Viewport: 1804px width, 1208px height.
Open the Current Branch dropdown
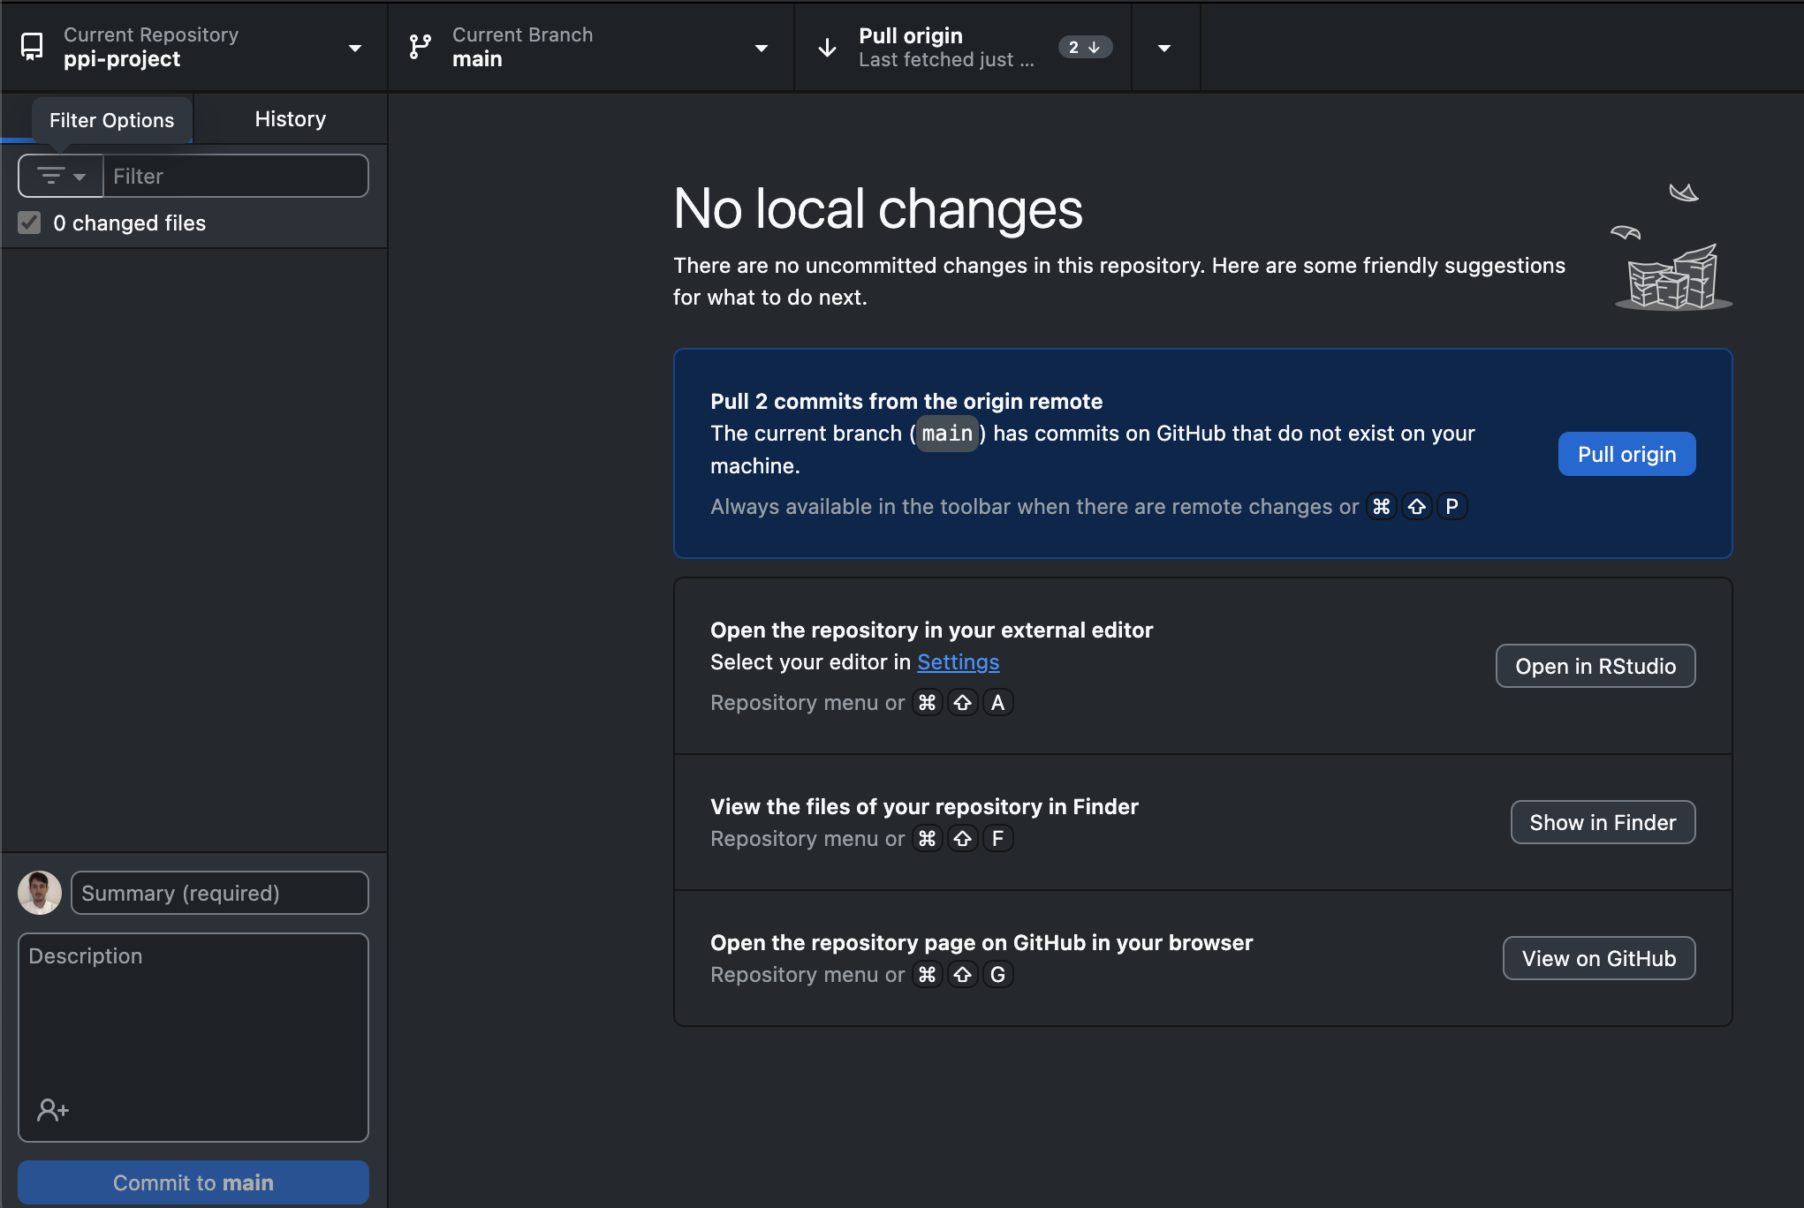coord(761,48)
